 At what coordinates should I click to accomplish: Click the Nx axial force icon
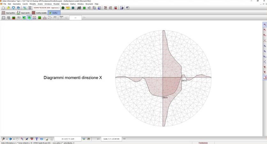click(265, 46)
